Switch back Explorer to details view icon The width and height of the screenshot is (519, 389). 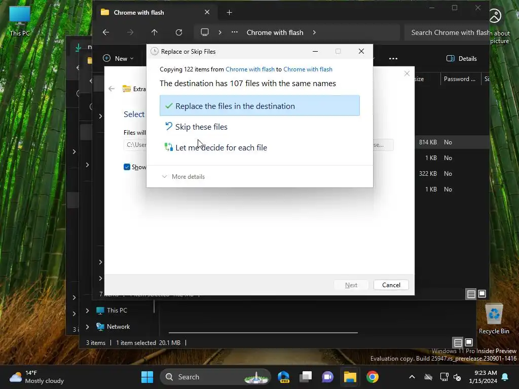pos(458,342)
